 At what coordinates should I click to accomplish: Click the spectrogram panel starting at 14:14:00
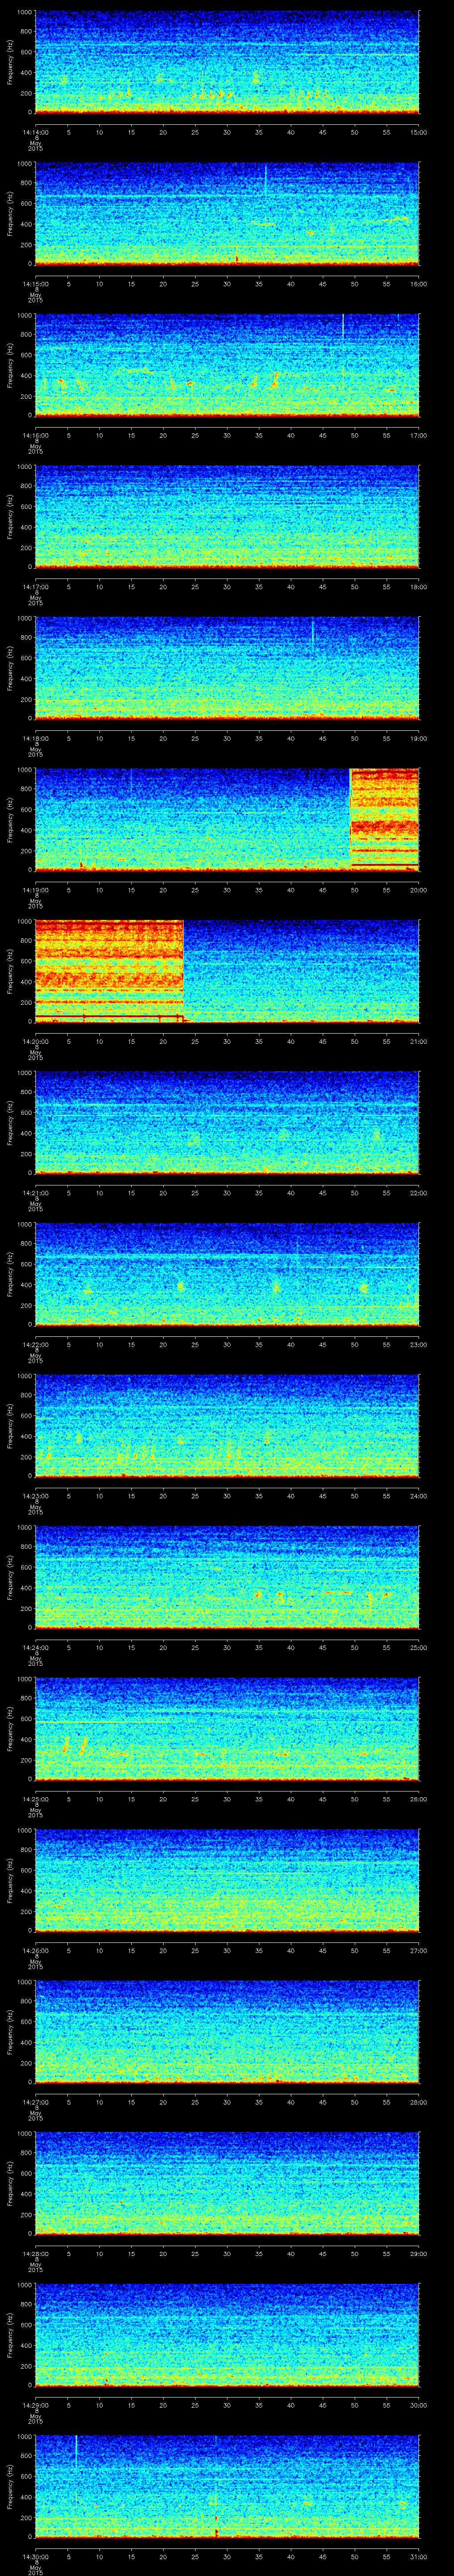tap(227, 62)
